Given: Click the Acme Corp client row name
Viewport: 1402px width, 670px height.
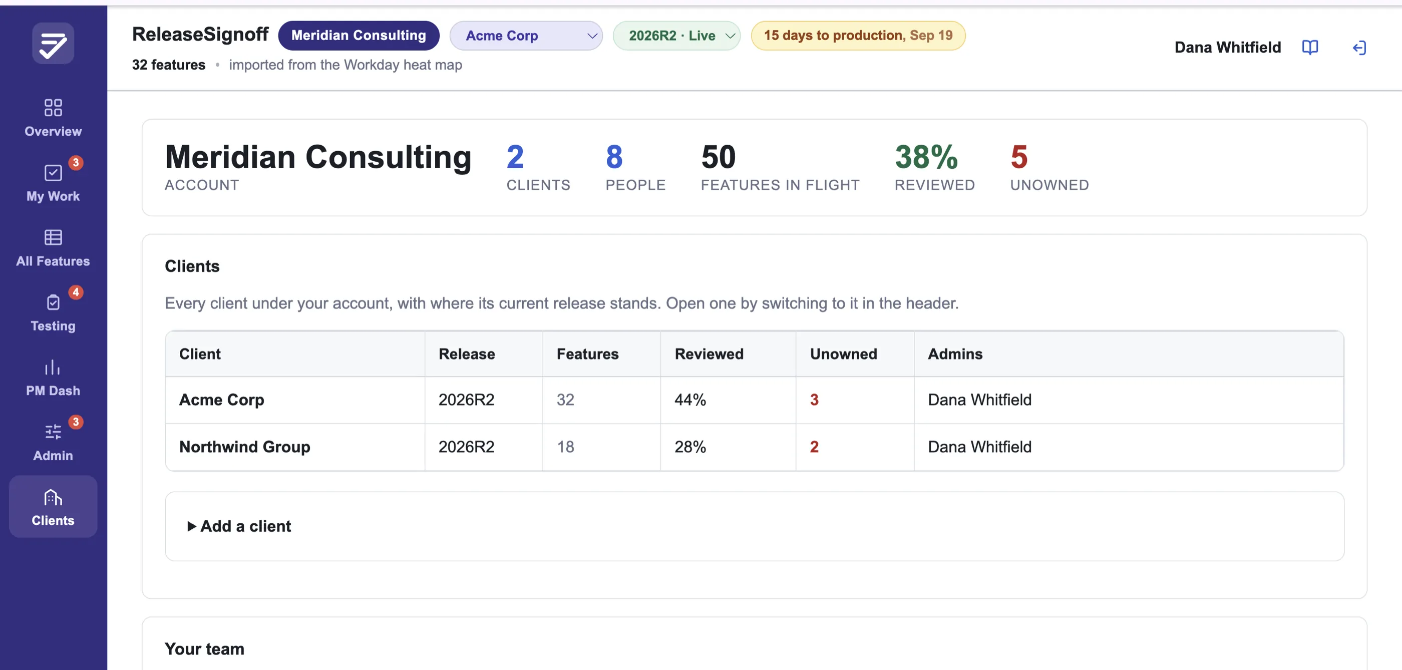Looking at the screenshot, I should coord(221,400).
